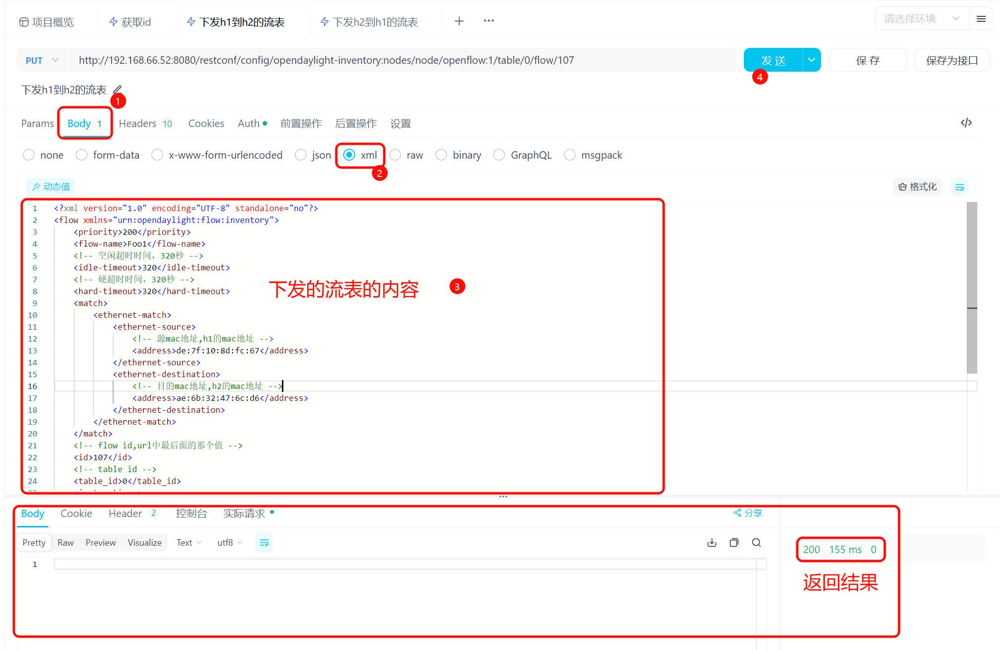
Task: Select the Raw response view
Action: point(65,543)
